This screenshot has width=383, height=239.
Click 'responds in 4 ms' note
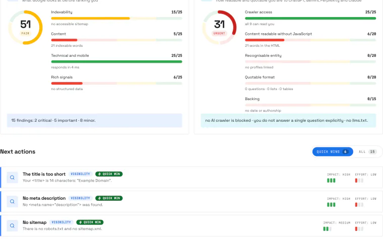65,67
